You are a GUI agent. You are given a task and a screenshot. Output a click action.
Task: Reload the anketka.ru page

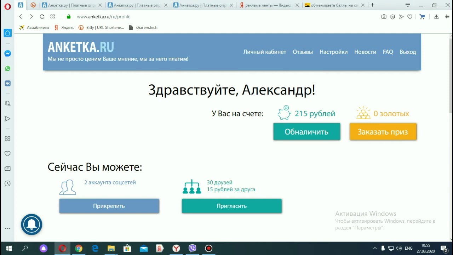(x=42, y=17)
